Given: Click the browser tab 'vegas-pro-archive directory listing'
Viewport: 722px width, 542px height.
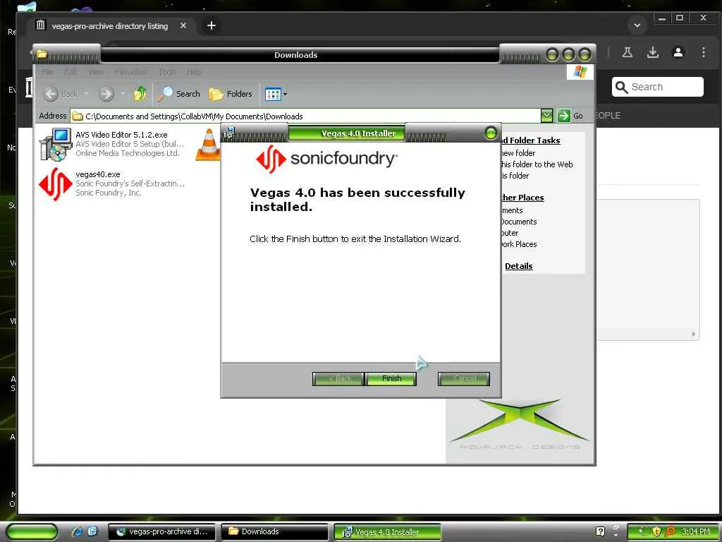Looking at the screenshot, I should click(109, 26).
